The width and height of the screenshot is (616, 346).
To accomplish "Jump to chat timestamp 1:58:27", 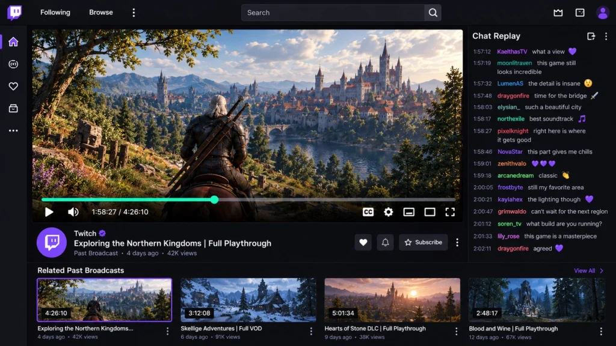I will (482, 131).
